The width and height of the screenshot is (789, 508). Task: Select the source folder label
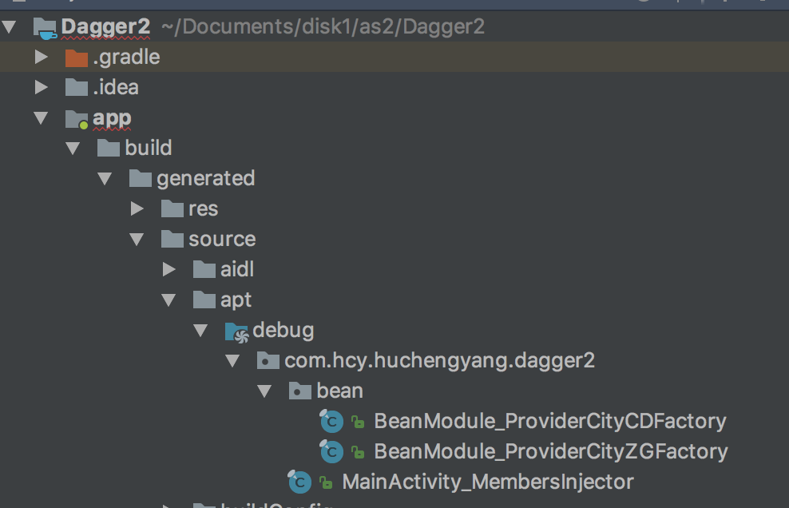pyautogui.click(x=222, y=240)
